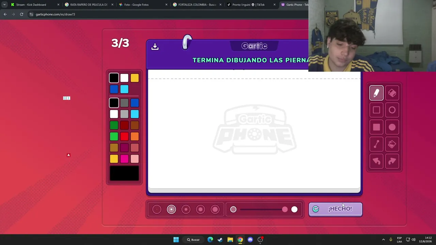Viewport: 436px width, 245px height.
Task: Switch to the FORTALEZA COLOMBIA search tab
Action: click(x=197, y=5)
